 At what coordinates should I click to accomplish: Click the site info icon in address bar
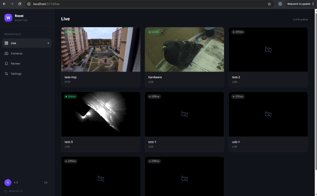29,4
